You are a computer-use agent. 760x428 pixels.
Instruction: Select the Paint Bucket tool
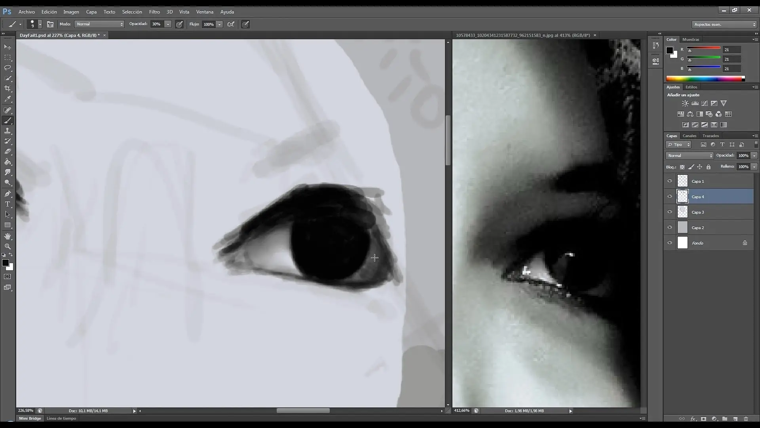pos(8,162)
